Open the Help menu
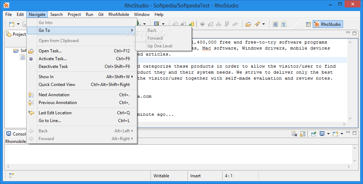The width and height of the screenshot is (363, 184). click(x=159, y=15)
